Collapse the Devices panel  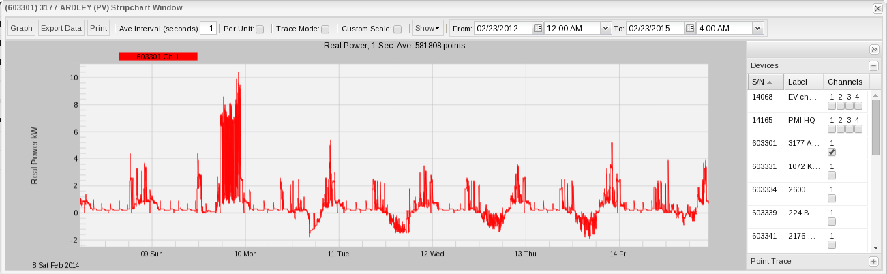tap(873, 65)
